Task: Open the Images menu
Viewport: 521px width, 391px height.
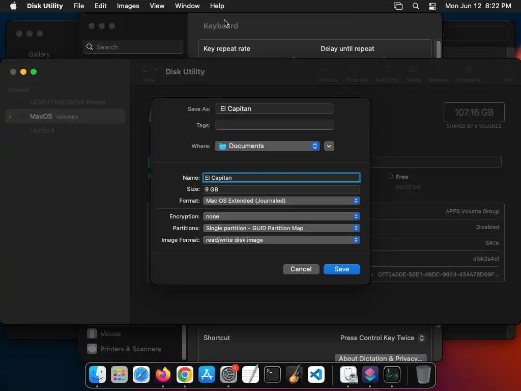Action: [x=128, y=6]
